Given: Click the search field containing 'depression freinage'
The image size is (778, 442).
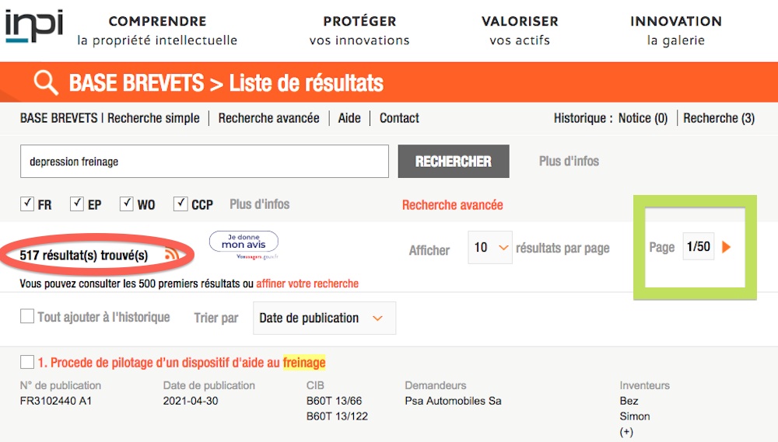Looking at the screenshot, I should [205, 161].
